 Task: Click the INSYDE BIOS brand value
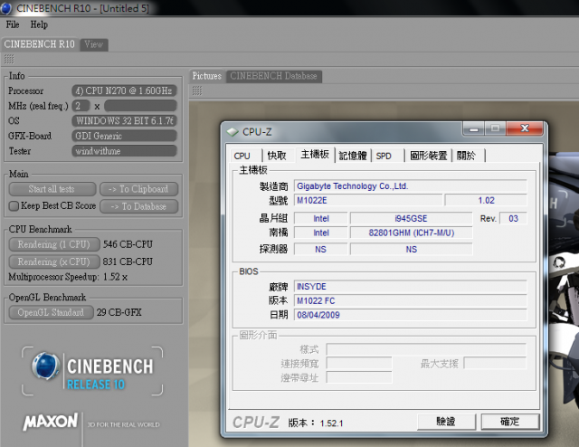410,287
